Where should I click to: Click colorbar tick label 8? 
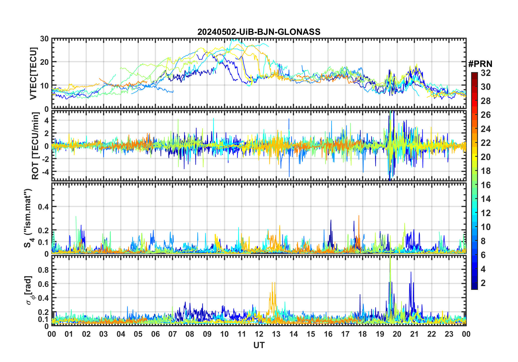pyautogui.click(x=483, y=241)
